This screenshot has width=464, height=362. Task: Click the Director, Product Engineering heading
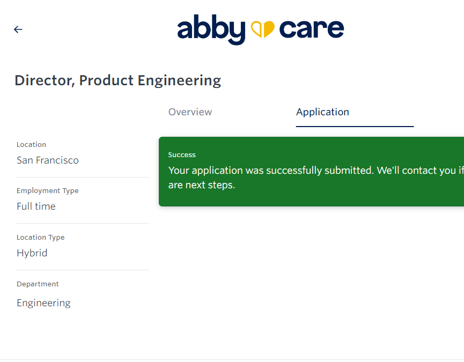[117, 80]
